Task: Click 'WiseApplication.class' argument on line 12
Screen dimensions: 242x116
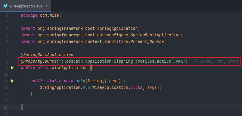Action: [x=117, y=88]
